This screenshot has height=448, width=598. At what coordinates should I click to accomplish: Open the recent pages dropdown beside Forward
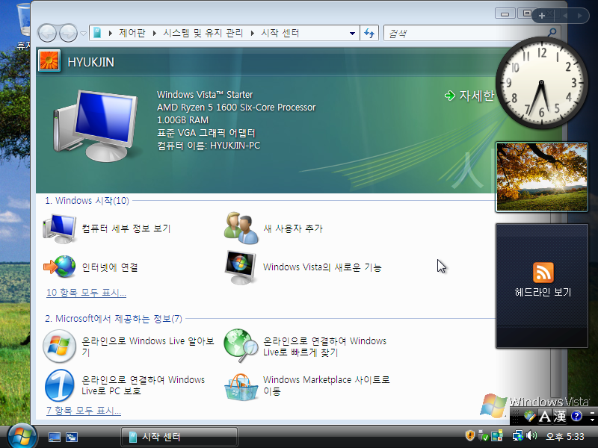coord(83,34)
